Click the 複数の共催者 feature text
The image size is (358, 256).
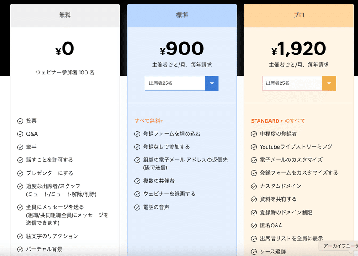[x=159, y=181]
